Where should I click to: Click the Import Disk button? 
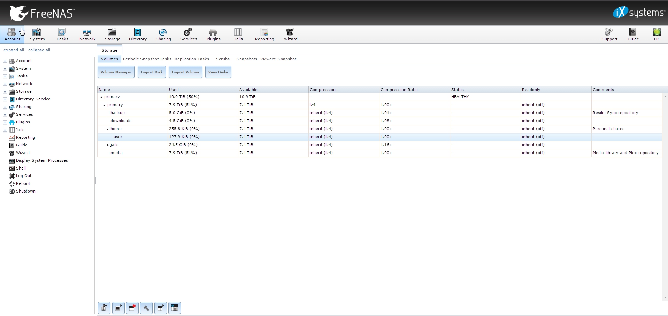click(x=152, y=72)
